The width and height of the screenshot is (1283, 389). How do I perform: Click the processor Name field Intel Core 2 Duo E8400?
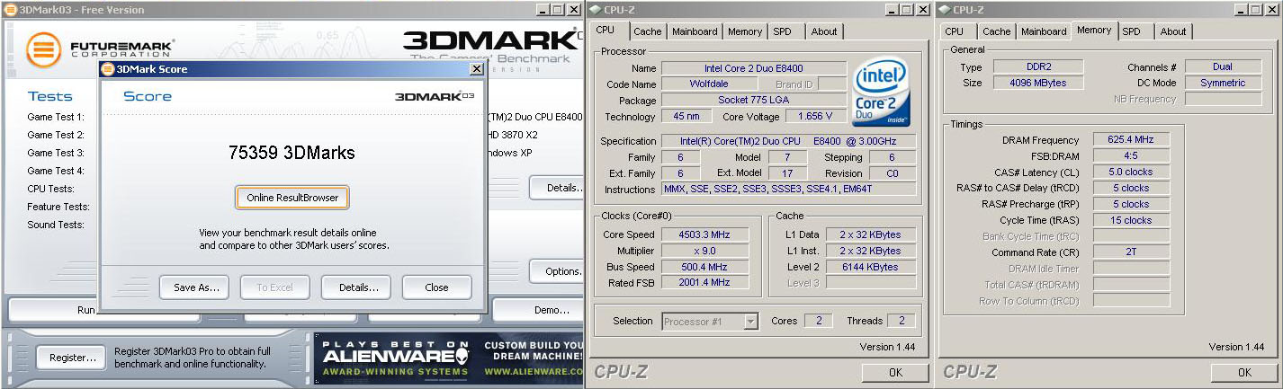click(x=754, y=68)
